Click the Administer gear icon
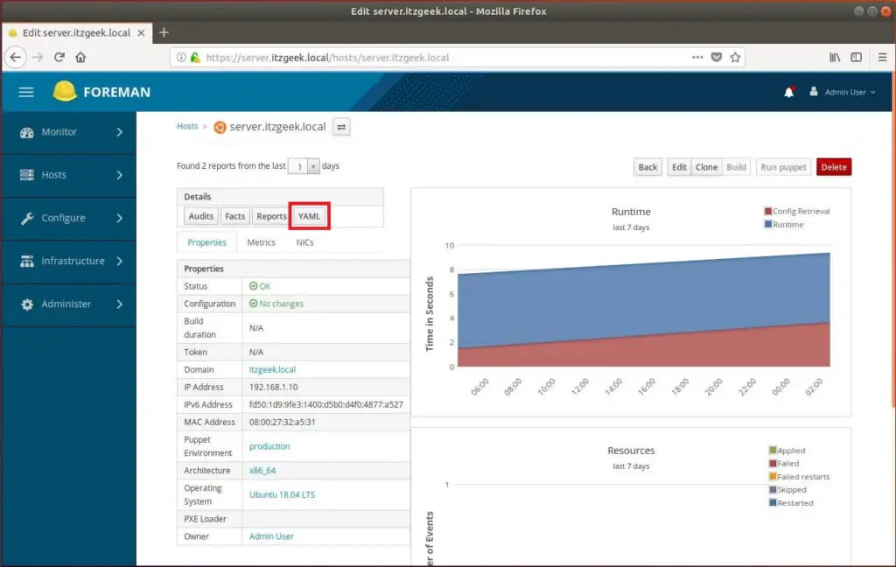This screenshot has width=896, height=567. [x=27, y=304]
